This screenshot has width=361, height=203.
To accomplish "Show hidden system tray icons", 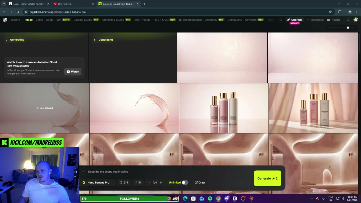I will 311,198.
